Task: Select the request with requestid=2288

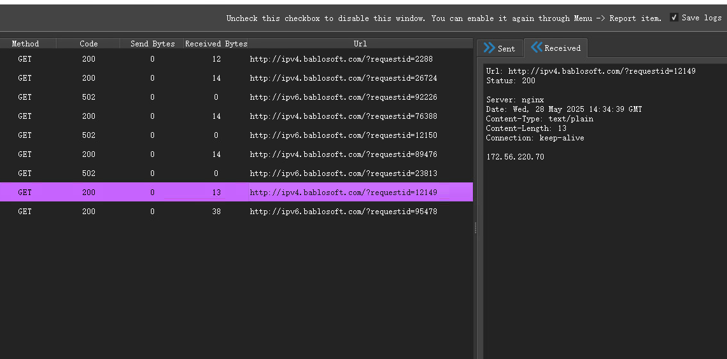Action: click(x=341, y=59)
